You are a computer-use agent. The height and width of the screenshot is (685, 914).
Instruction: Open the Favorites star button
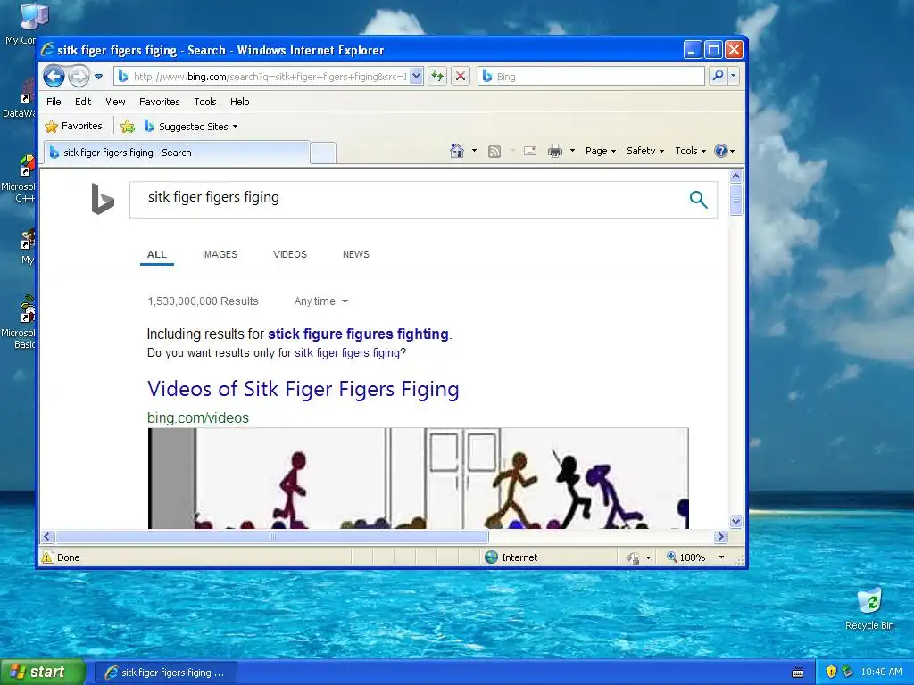(73, 126)
